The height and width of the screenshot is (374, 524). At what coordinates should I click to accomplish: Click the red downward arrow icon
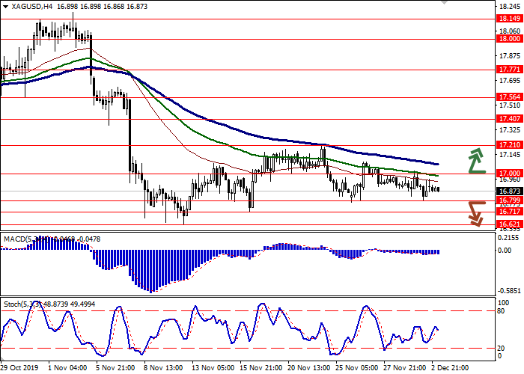pyautogui.click(x=476, y=212)
